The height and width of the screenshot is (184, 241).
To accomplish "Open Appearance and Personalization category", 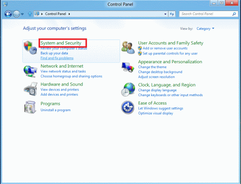I will click(x=170, y=62).
